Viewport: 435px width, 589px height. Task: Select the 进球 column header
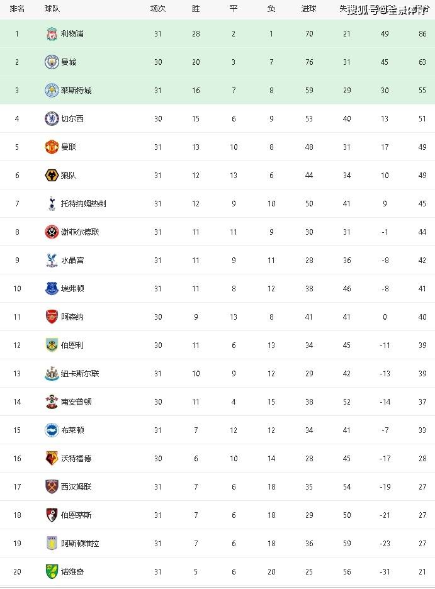tap(309, 9)
